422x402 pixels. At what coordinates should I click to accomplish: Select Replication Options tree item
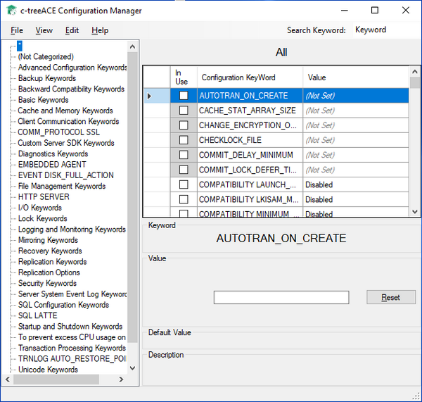[49, 272]
